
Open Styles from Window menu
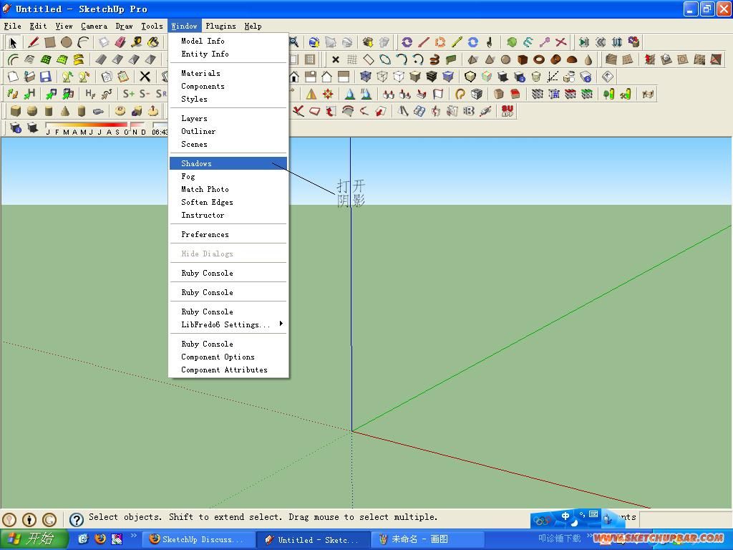pyautogui.click(x=228, y=99)
